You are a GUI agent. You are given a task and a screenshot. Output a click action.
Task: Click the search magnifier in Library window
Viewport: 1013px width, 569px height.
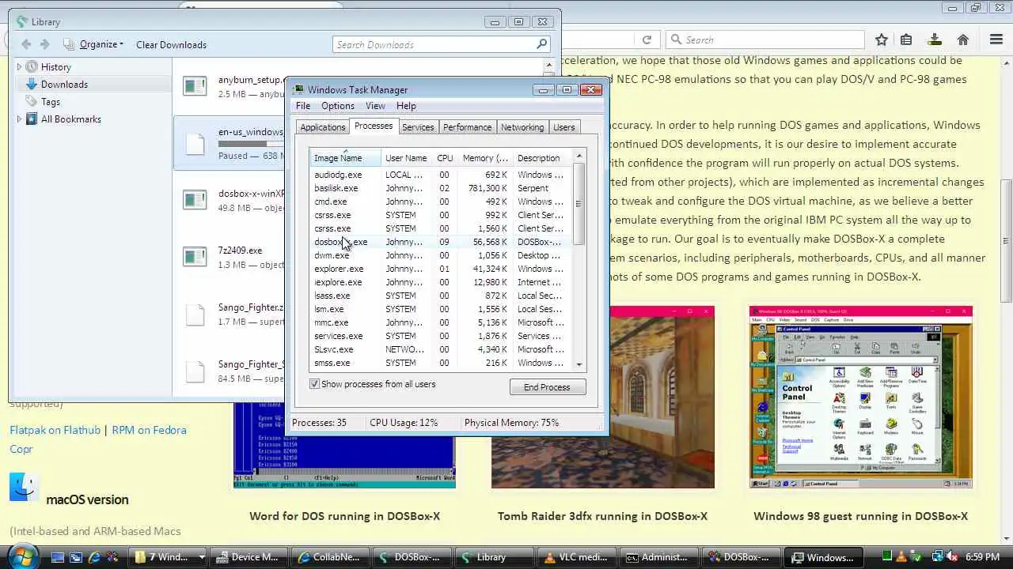point(541,44)
